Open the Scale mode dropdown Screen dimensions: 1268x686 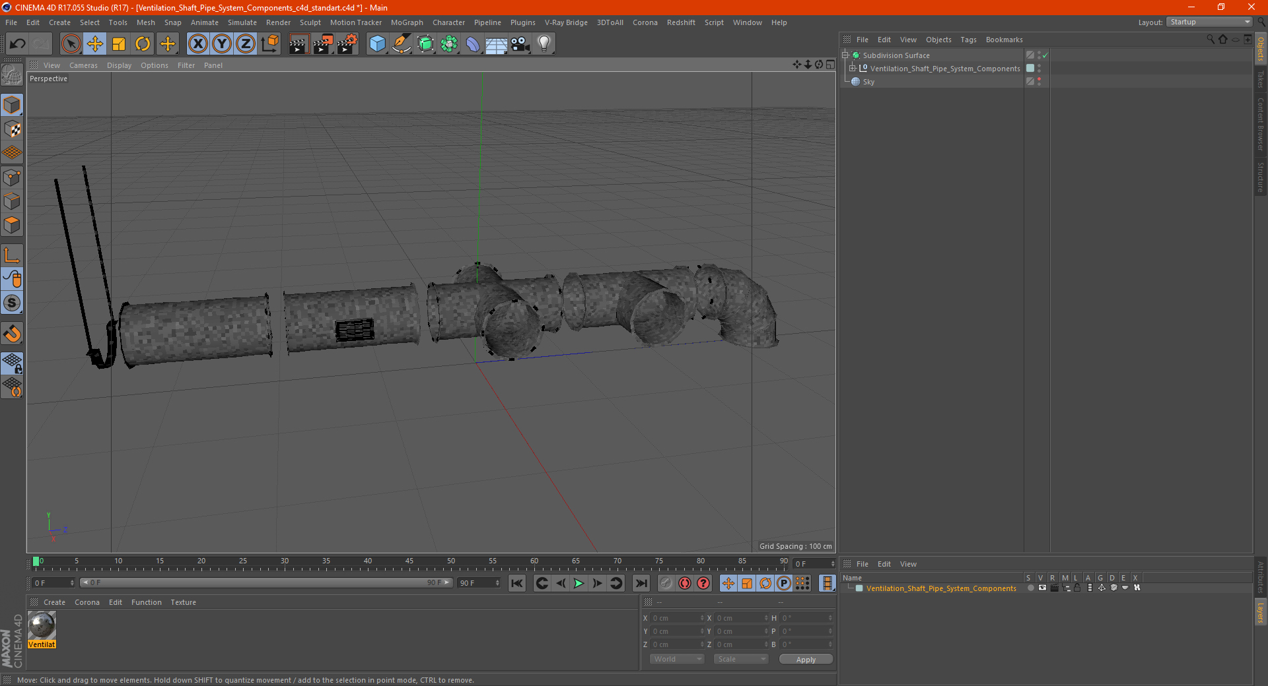pos(740,659)
